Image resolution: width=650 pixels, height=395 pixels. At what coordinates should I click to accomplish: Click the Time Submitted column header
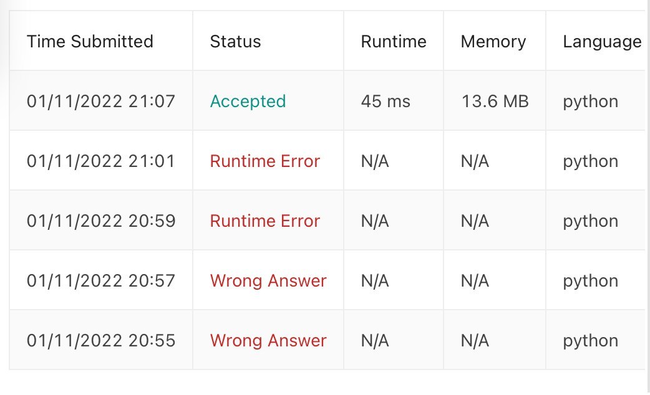coord(90,41)
